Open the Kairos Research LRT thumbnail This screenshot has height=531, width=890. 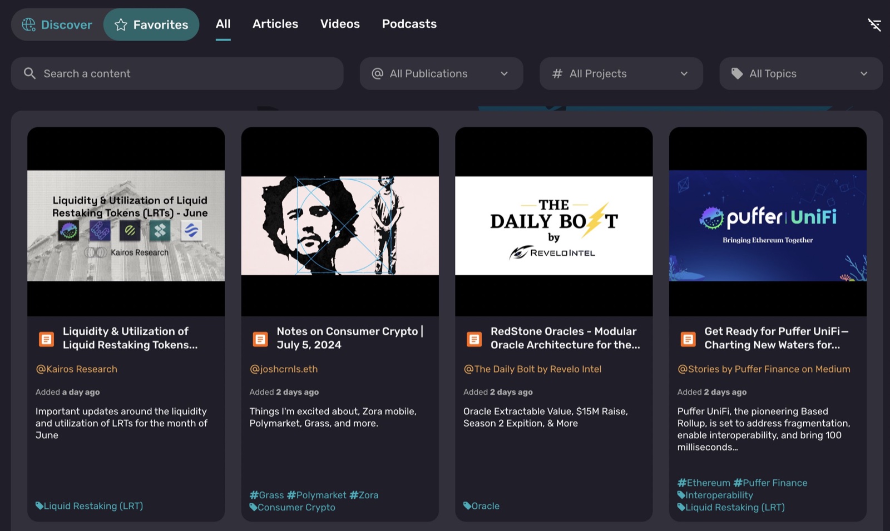126,221
